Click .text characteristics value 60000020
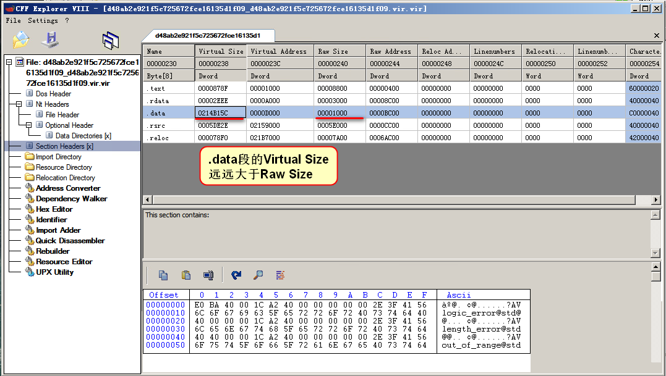This screenshot has height=376, width=666. coord(644,88)
